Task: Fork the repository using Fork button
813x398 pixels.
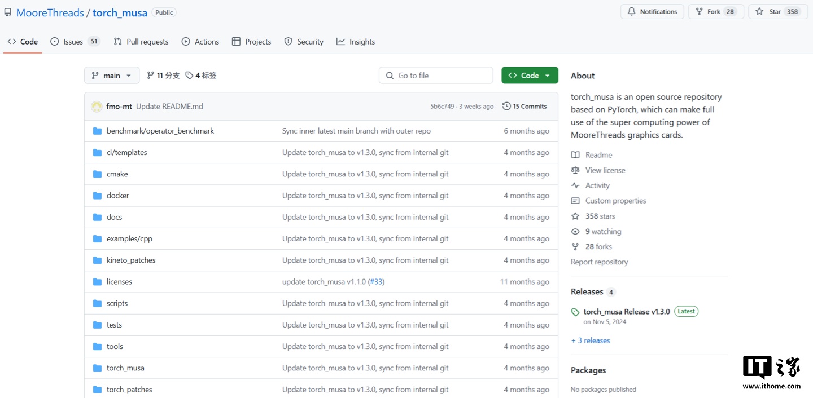Action: coord(715,12)
